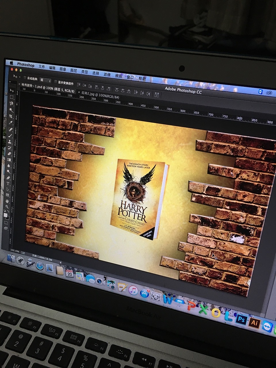Image resolution: width=276 pixels, height=368 pixels.
Task: Expand the toolbox panel double arrow
Action: pos(10,82)
